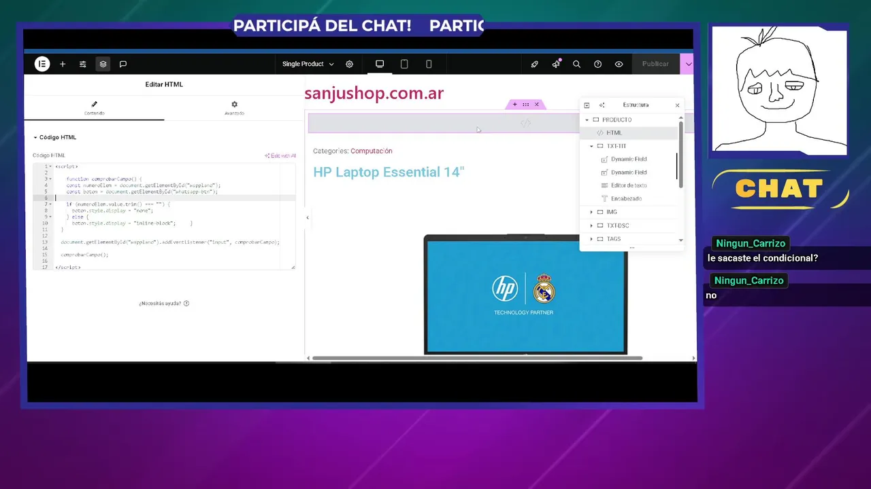
Task: Open the Single Product document dropdown
Action: click(x=308, y=64)
